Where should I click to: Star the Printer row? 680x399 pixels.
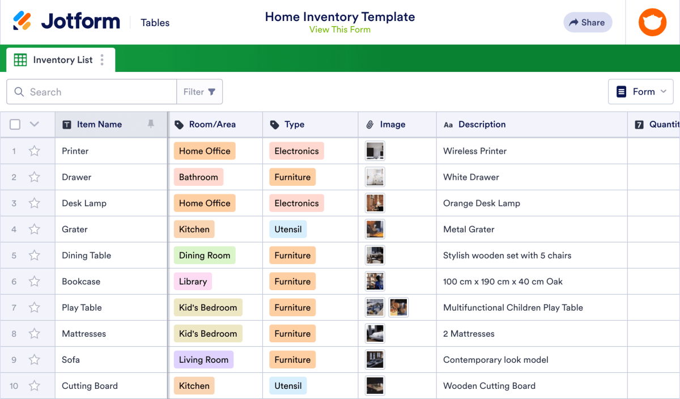[34, 151]
